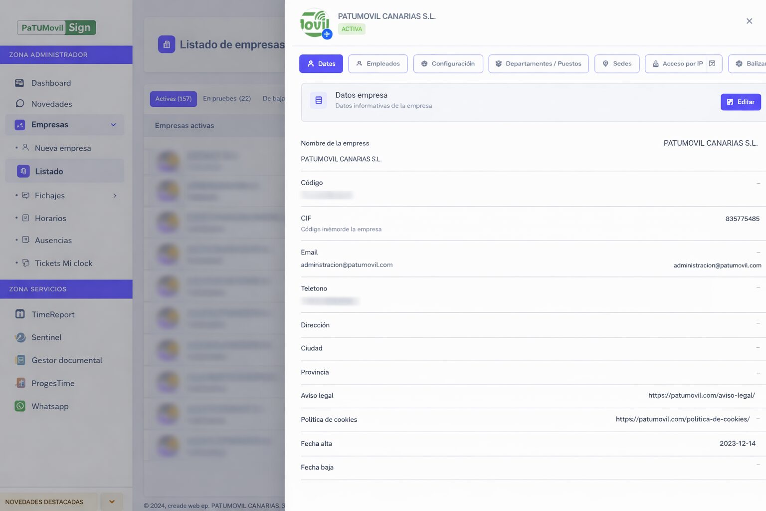Click the ProgesTime icon

20,383
